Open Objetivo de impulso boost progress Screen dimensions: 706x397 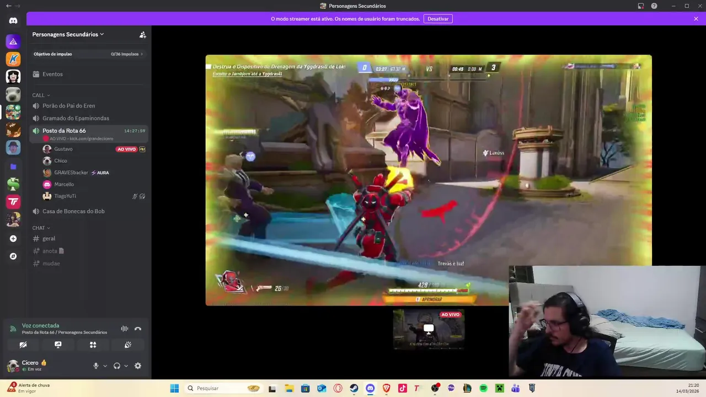[89, 54]
